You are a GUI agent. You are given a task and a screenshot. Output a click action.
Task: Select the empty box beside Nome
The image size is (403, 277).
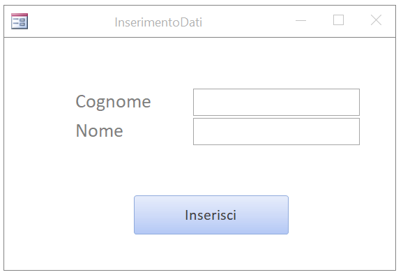tap(276, 131)
